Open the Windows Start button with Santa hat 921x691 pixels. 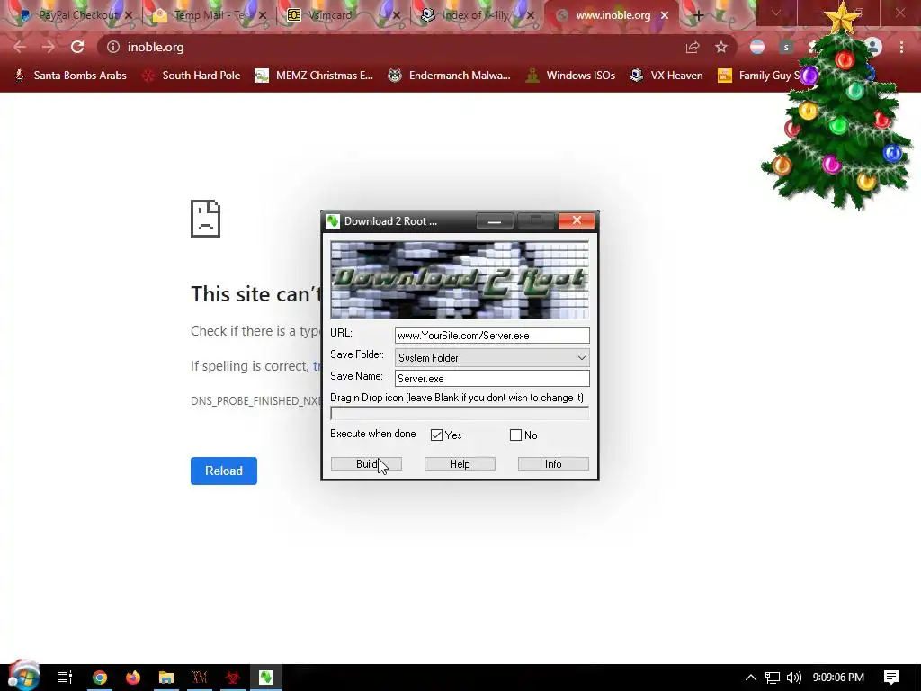(x=23, y=677)
